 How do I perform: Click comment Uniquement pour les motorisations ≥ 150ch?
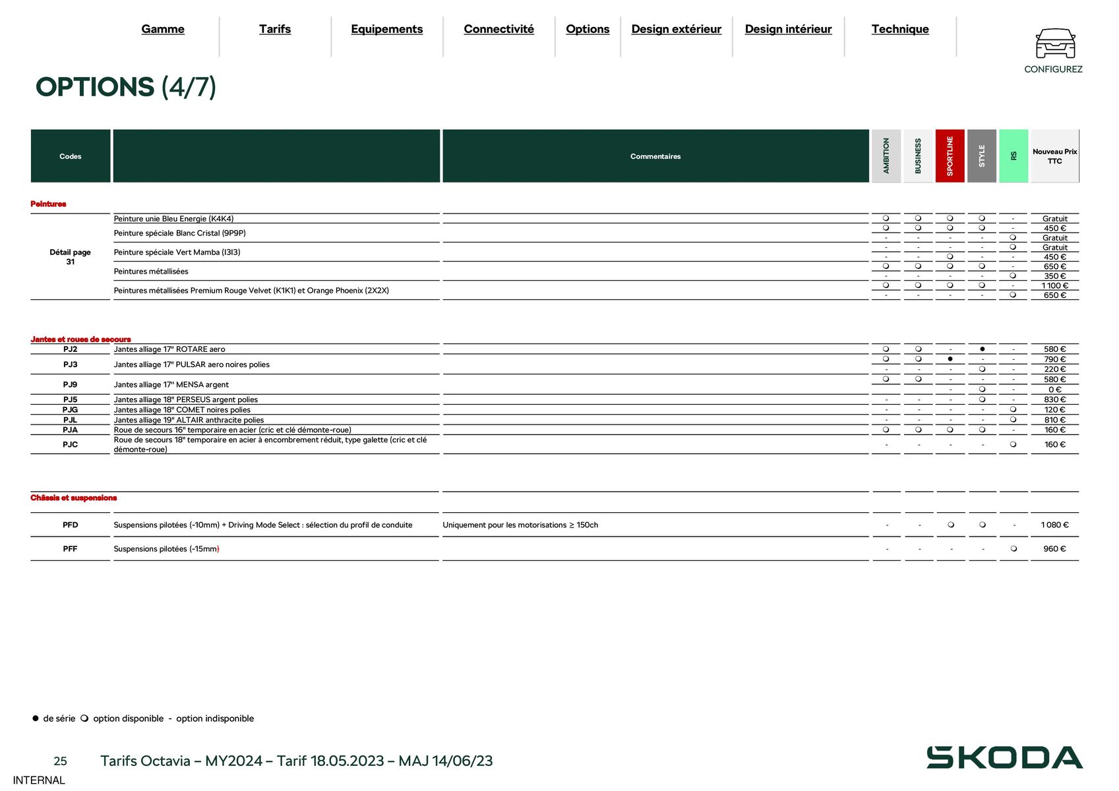click(x=520, y=525)
